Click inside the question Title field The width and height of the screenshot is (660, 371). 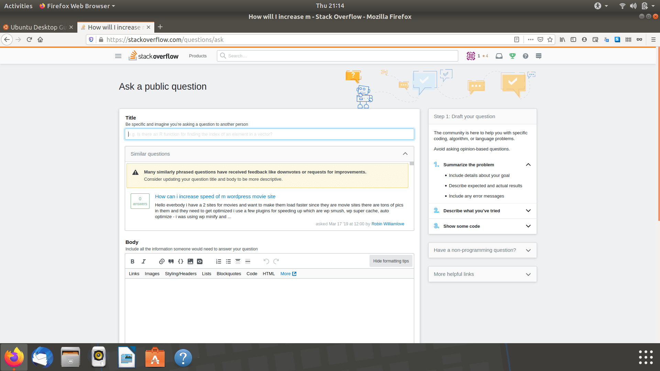coord(269,134)
